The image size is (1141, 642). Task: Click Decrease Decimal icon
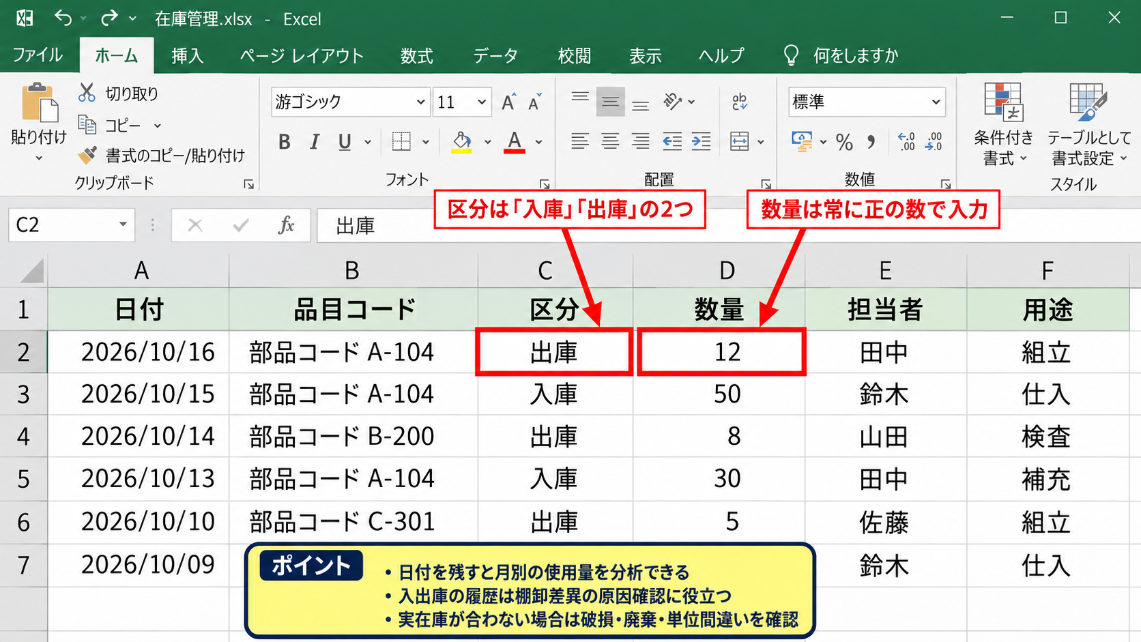point(934,142)
